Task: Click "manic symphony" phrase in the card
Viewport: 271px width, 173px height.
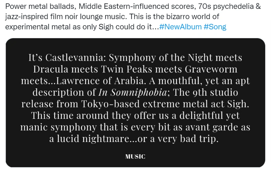Action: pyautogui.click(x=59, y=127)
